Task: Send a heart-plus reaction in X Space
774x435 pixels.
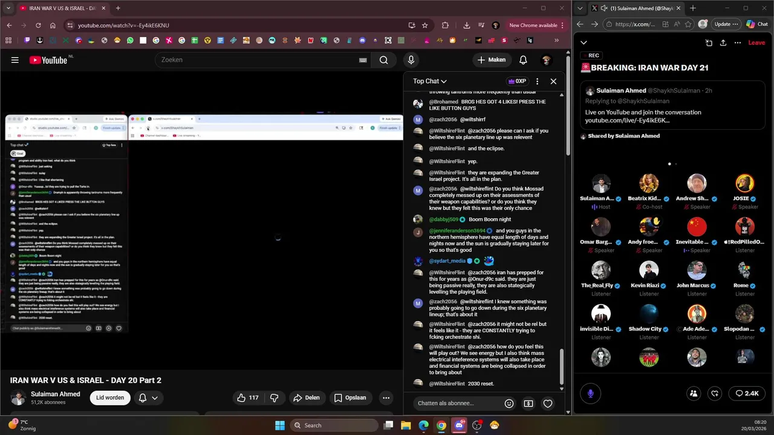Action: coord(715,393)
